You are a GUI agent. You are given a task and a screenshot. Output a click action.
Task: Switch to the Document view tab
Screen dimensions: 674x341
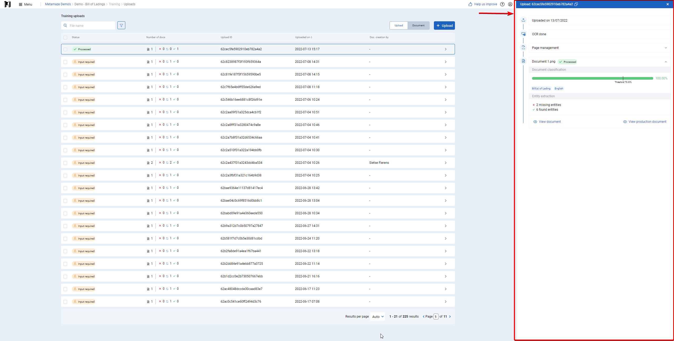(x=418, y=26)
